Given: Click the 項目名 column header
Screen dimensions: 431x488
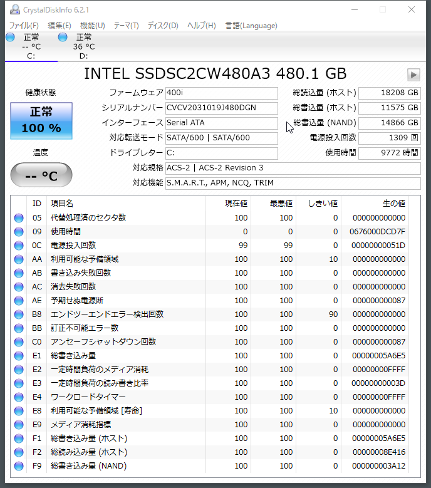Looking at the screenshot, I should click(126, 204).
